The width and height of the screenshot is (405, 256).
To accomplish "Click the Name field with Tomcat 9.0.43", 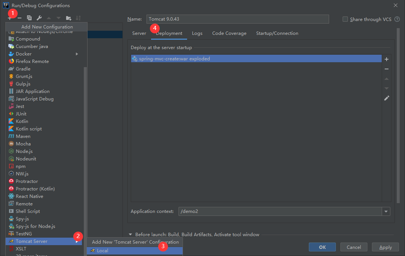I will pyautogui.click(x=237, y=19).
